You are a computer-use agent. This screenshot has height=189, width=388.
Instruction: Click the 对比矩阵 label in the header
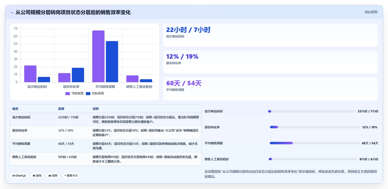tap(371, 12)
